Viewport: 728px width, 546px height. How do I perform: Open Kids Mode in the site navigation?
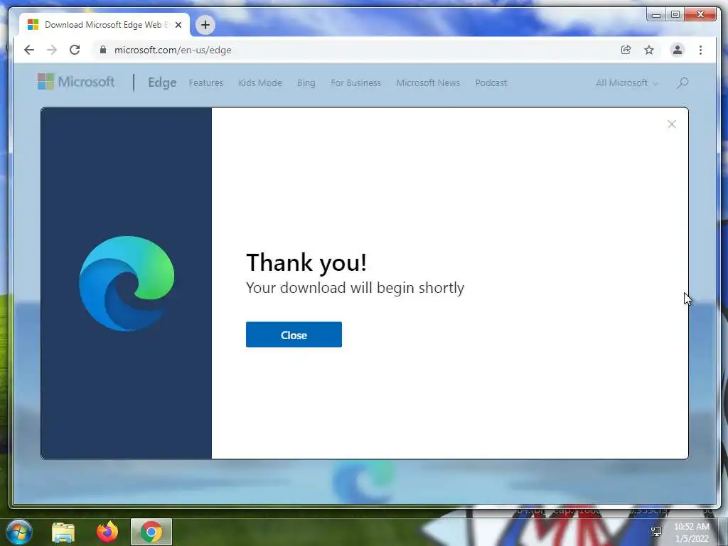[260, 82]
